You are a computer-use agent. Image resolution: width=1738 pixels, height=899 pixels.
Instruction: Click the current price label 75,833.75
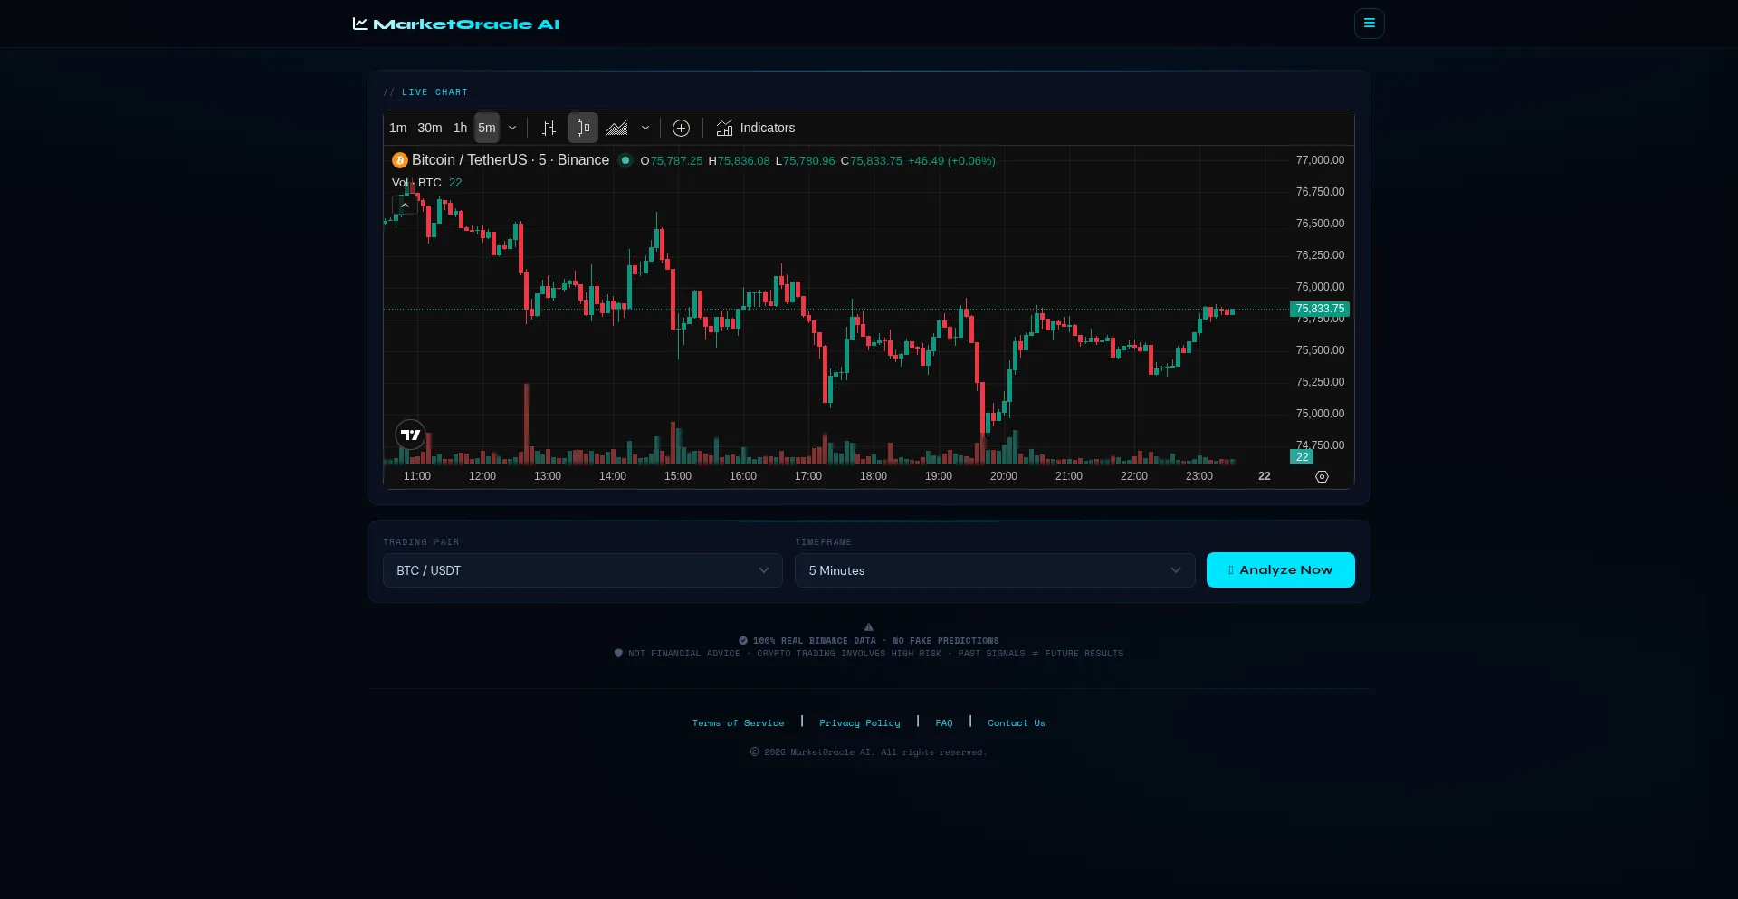[1320, 309]
